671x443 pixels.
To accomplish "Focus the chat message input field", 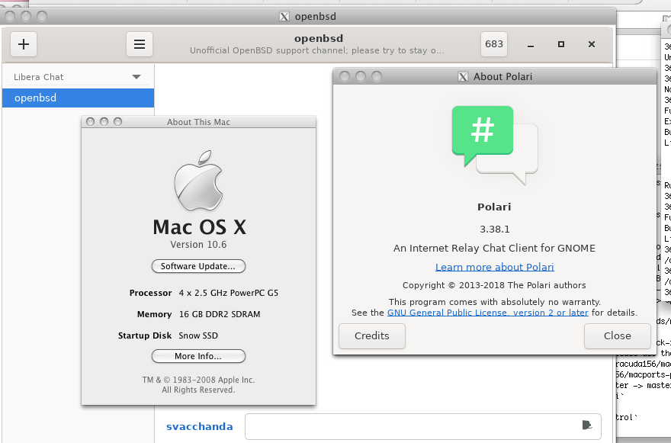I will 422,426.
